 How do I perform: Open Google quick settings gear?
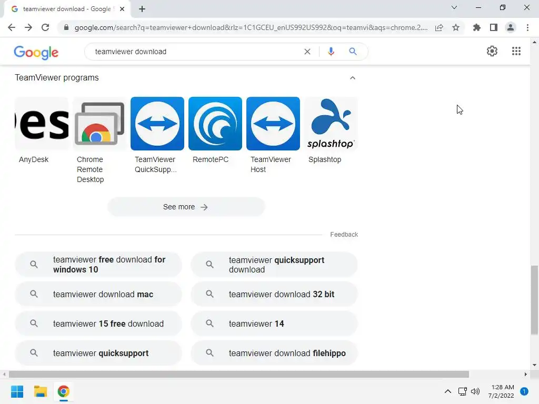point(492,51)
